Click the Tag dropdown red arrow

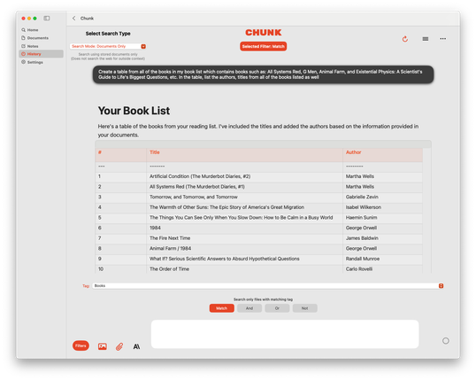click(441, 286)
